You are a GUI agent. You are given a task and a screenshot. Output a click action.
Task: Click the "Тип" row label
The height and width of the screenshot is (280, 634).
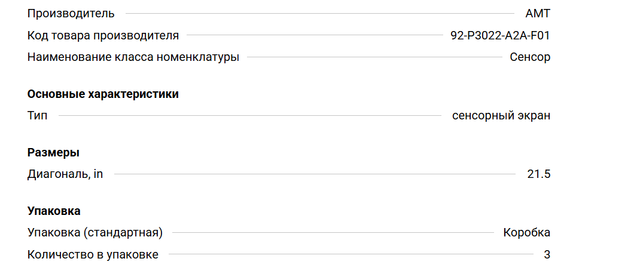pyautogui.click(x=37, y=116)
